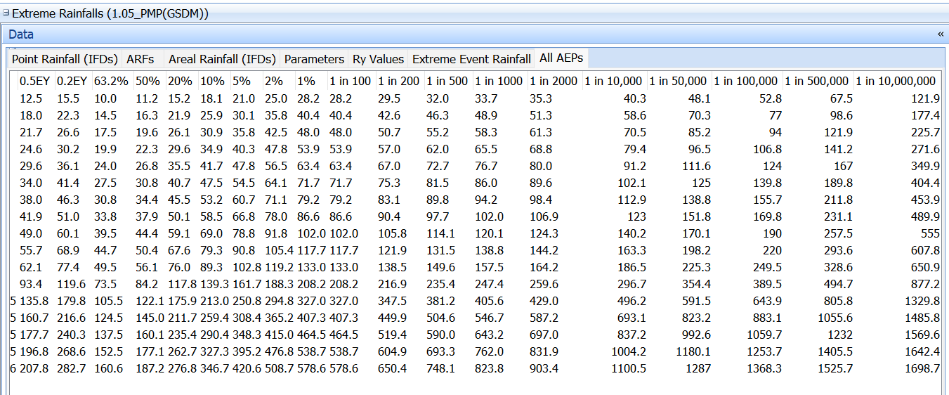The image size is (949, 395).
Task: Select the All AEPs tab
Action: click(x=561, y=58)
